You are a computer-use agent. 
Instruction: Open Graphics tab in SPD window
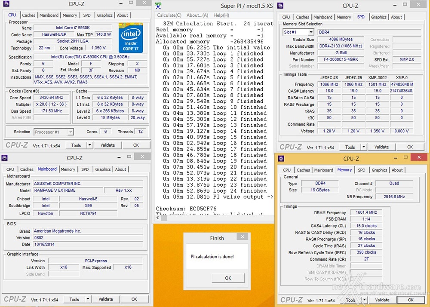tap(379, 17)
